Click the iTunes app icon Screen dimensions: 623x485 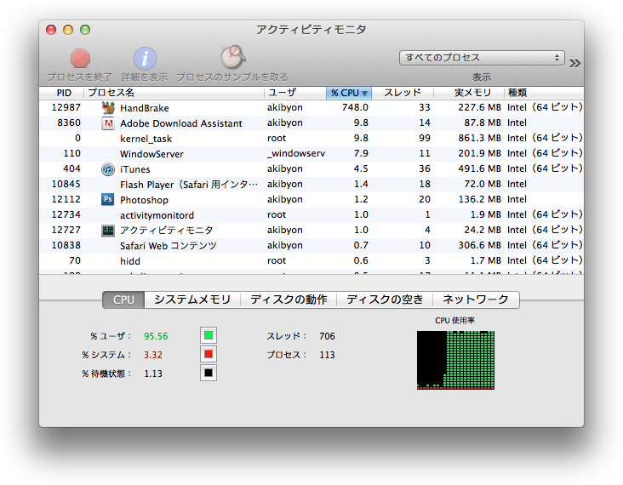click(108, 169)
